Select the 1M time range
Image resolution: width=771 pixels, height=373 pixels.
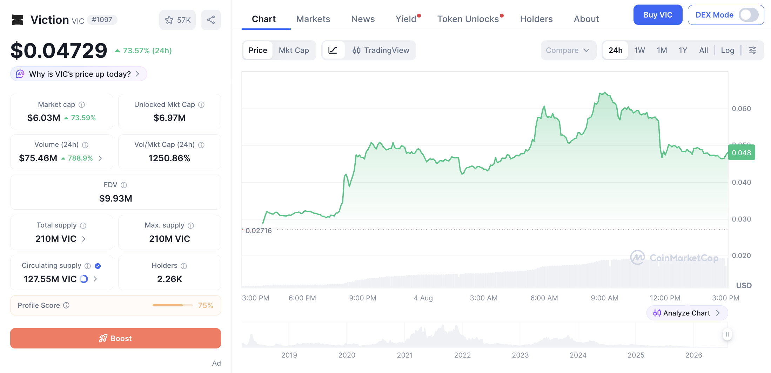[x=662, y=50]
